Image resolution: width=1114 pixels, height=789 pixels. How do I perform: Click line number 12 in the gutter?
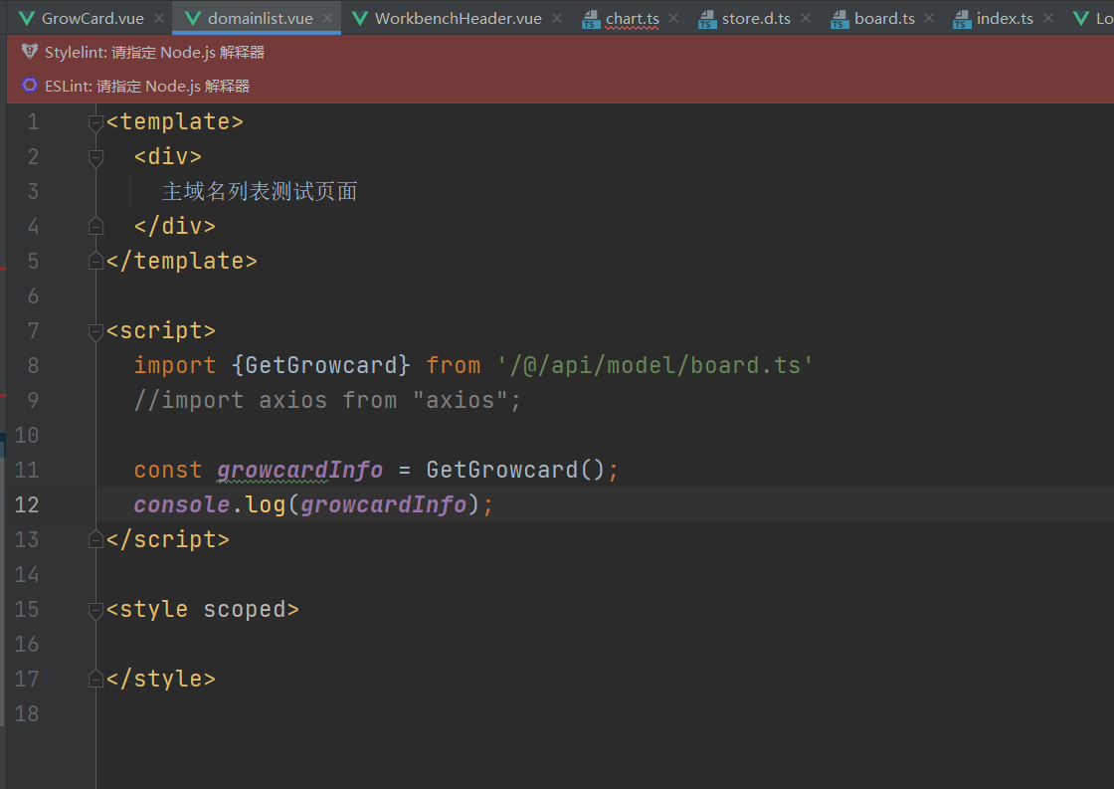(x=27, y=503)
